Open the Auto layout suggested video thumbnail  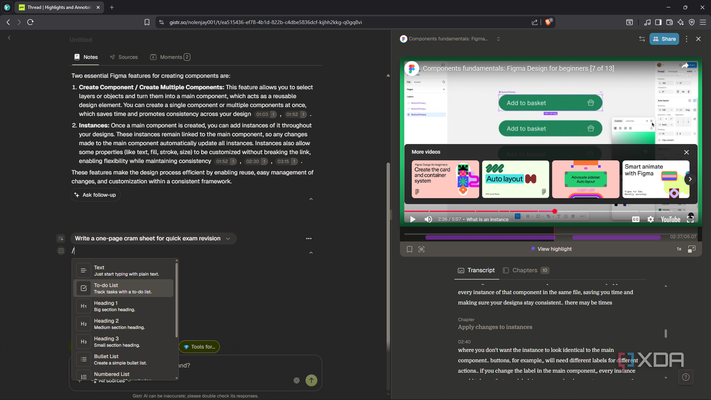(515, 179)
